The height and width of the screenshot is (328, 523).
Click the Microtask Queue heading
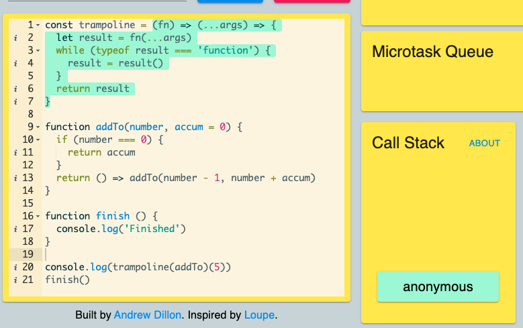click(x=432, y=52)
